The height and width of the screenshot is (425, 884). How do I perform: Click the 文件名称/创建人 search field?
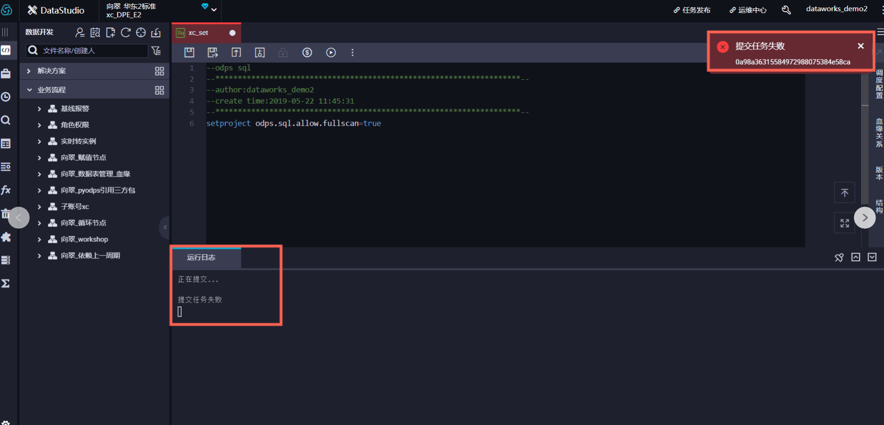87,50
